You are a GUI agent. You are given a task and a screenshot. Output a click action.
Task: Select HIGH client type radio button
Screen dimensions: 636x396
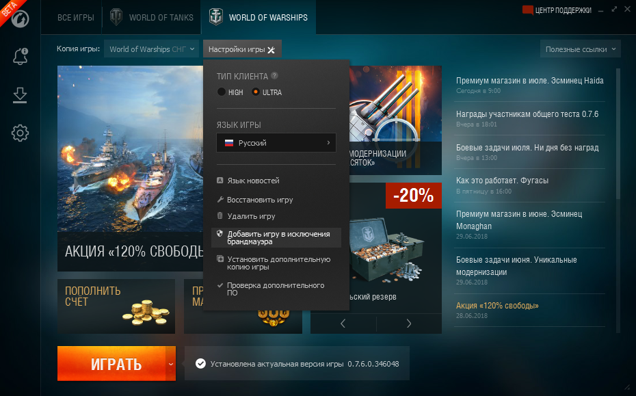221,92
